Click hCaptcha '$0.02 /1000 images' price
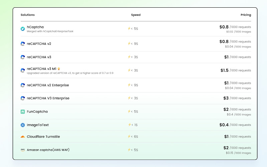 pyautogui.click(x=239, y=32)
